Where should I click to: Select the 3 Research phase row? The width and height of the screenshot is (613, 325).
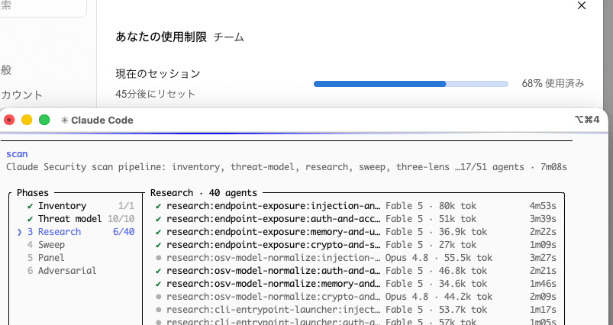pos(76,232)
